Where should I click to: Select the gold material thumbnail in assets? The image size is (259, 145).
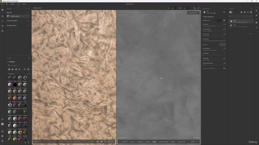click(x=20, y=133)
